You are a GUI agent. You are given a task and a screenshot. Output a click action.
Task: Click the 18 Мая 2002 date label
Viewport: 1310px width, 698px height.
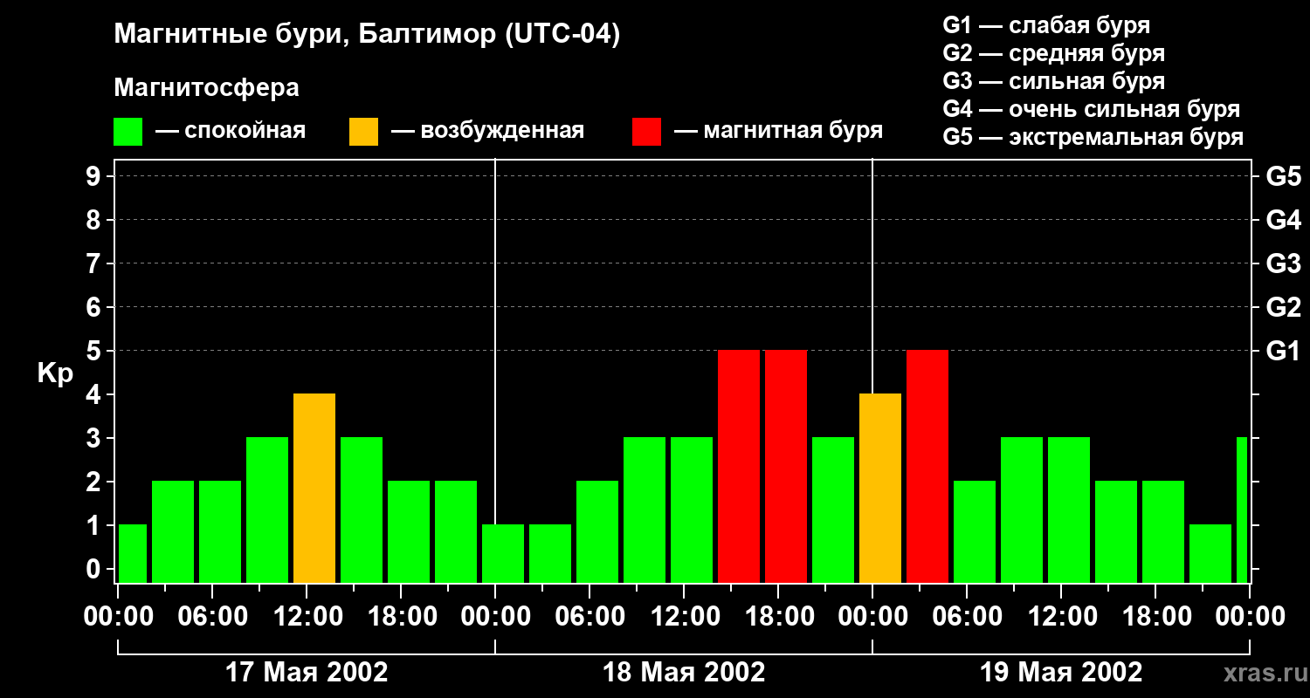tap(684, 673)
